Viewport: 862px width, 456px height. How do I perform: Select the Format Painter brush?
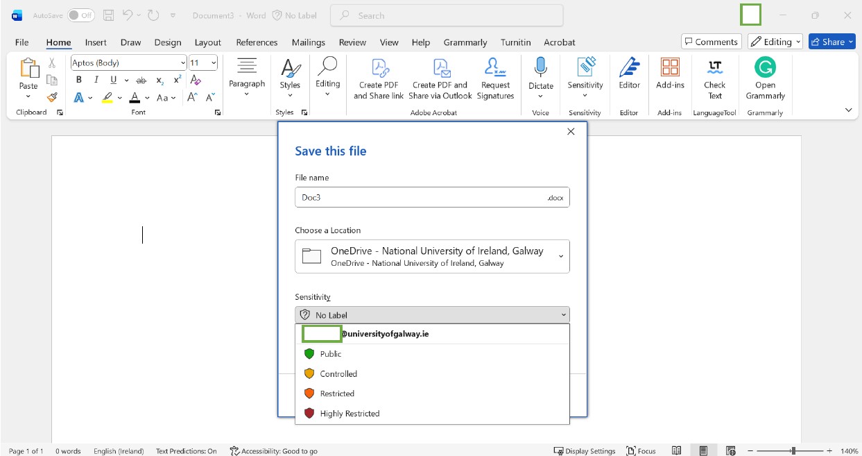(51, 98)
